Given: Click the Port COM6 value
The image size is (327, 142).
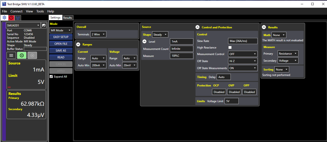Looking at the screenshot, I should tap(28, 30).
